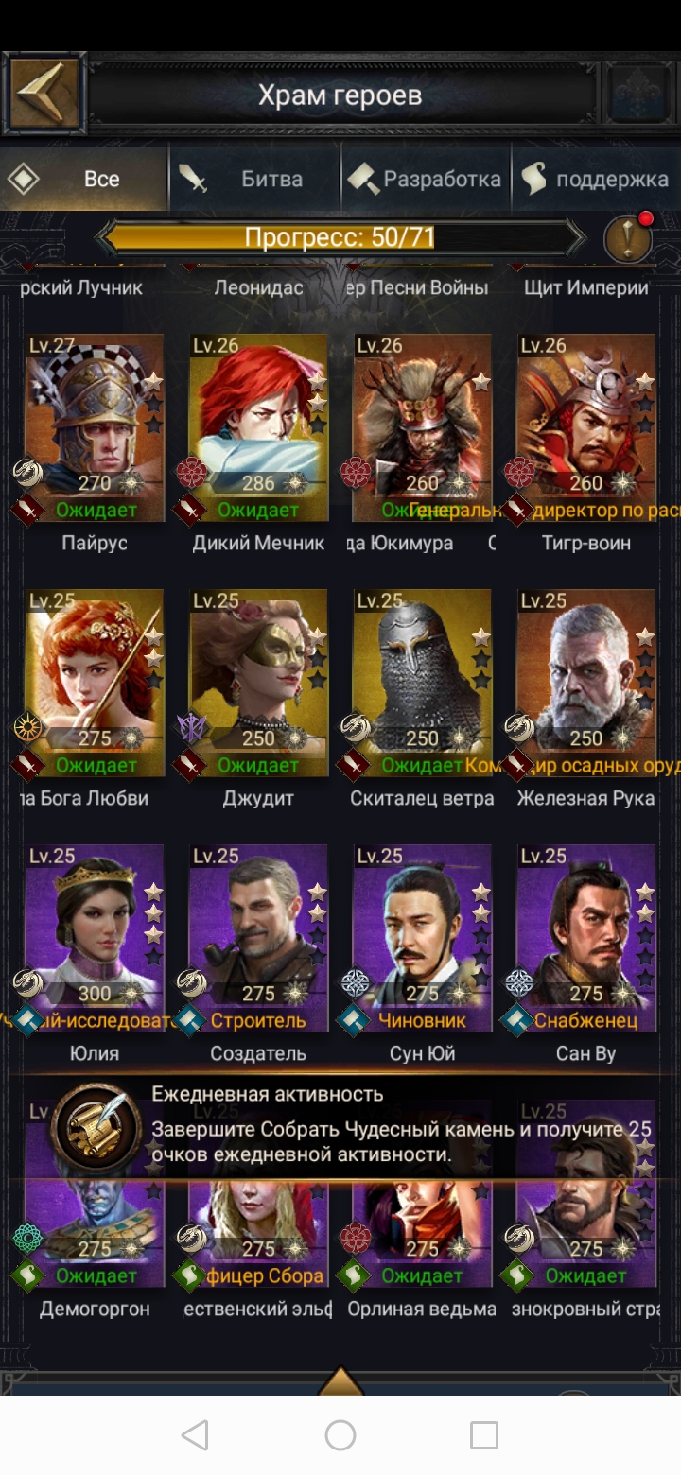Image resolution: width=681 pixels, height=1475 pixels.
Task: Expand the bottom panel with up arrow
Action: coord(340,1380)
